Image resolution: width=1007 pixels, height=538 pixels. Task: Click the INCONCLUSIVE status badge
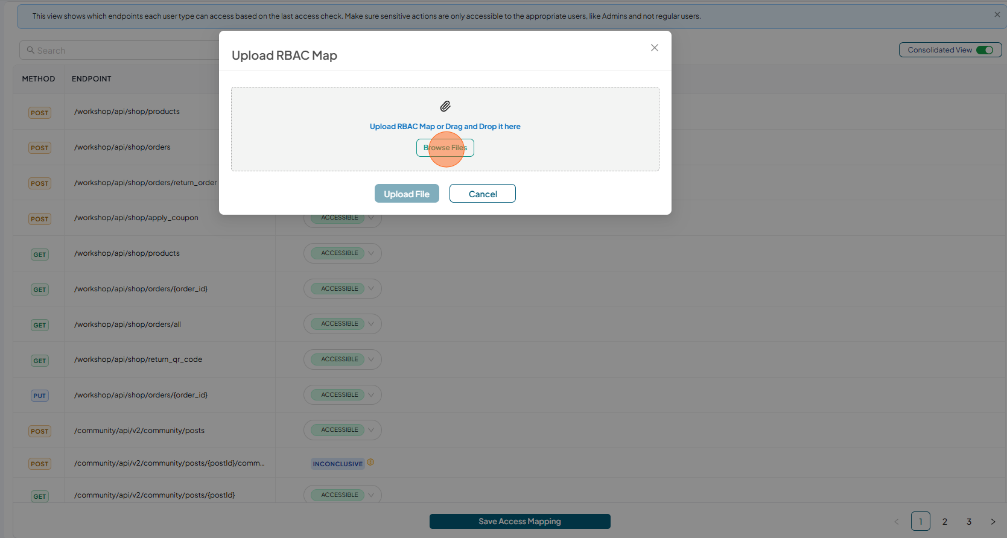(338, 464)
